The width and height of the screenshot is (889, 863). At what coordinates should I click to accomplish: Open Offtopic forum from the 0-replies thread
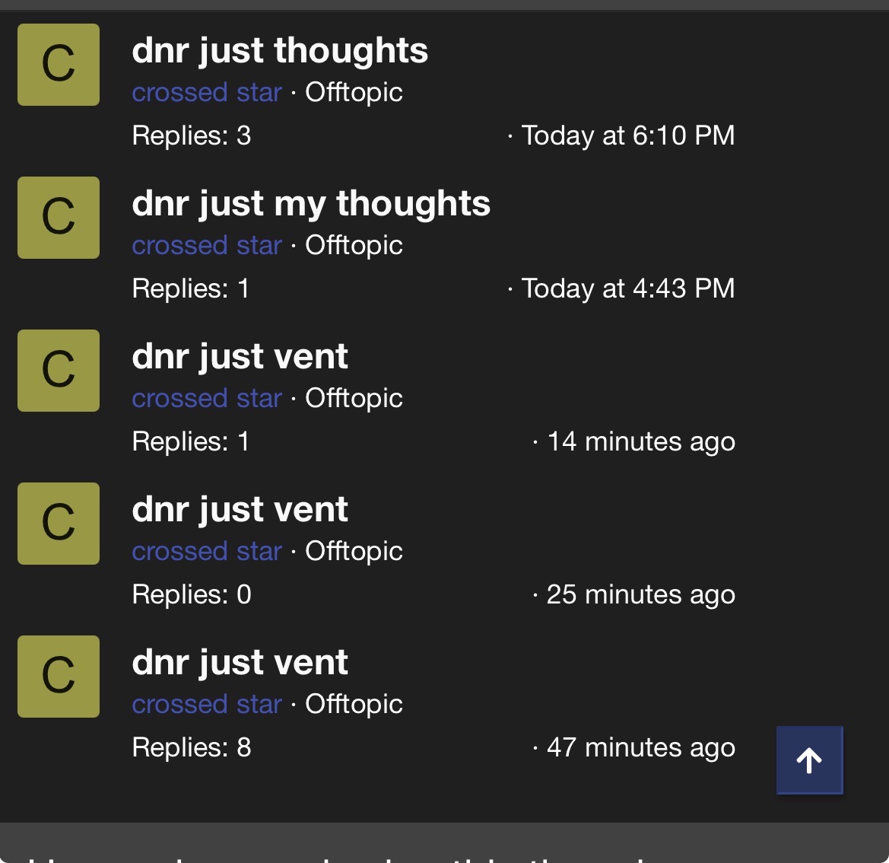pos(354,551)
